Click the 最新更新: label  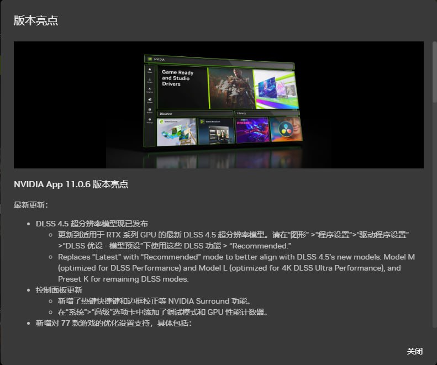pyautogui.click(x=30, y=205)
